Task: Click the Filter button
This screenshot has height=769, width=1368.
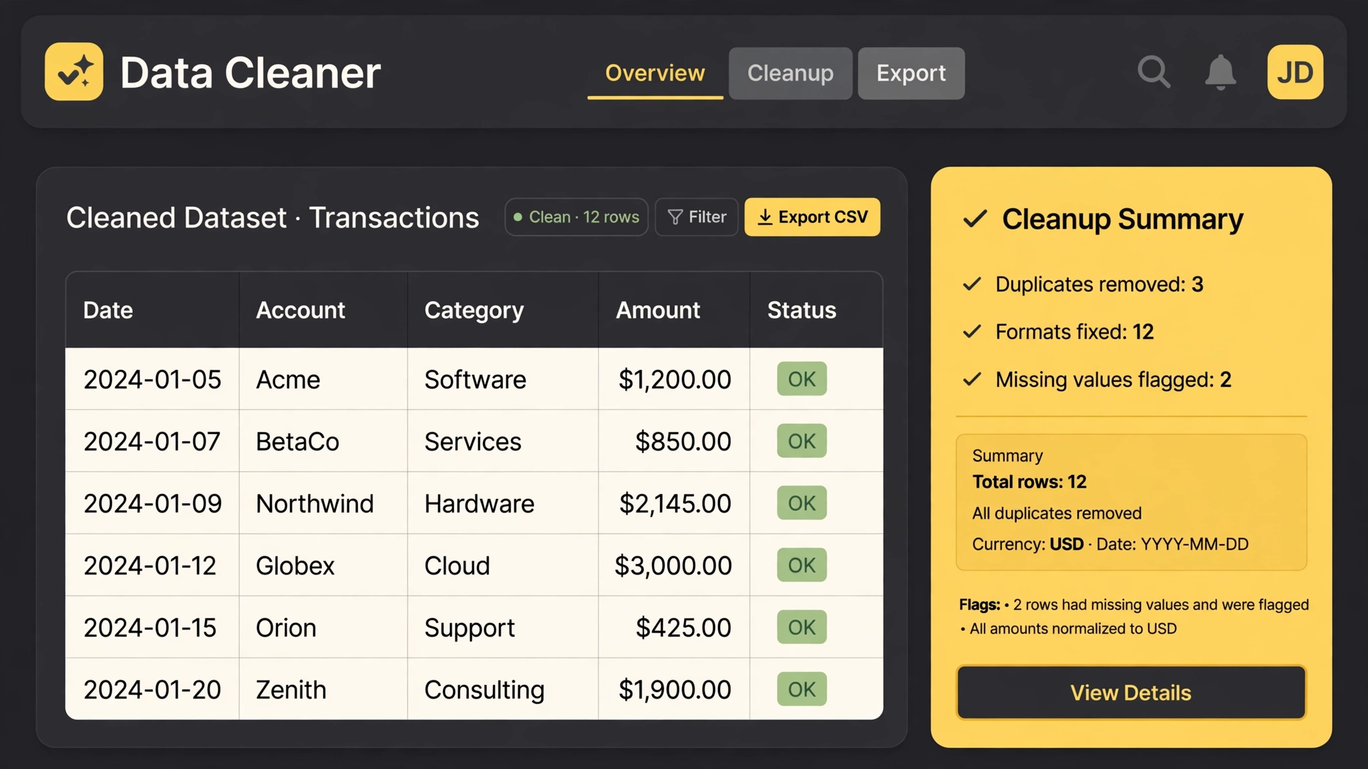Action: click(x=696, y=217)
